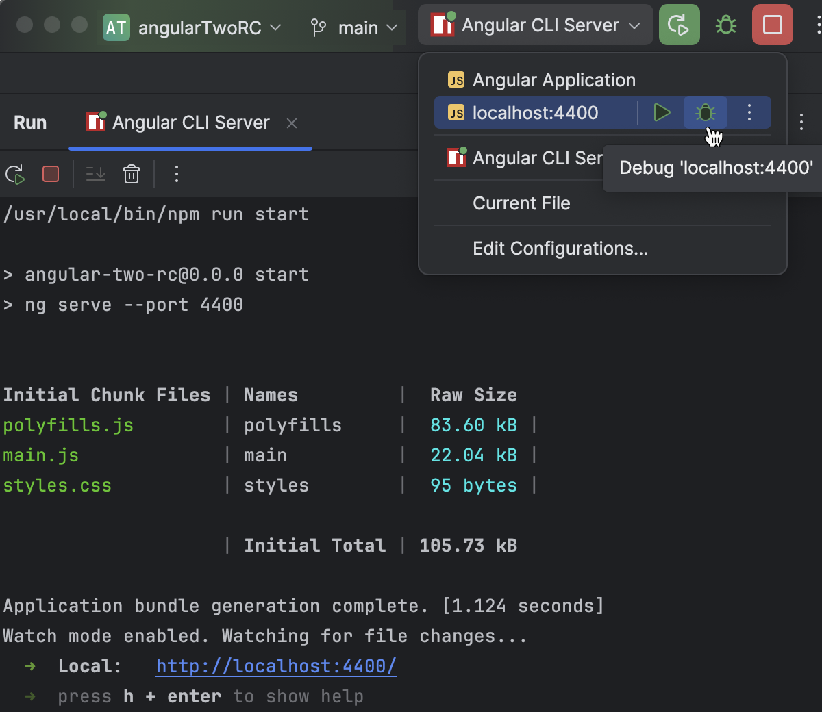Open the http://localhost:4400/ link
This screenshot has height=712, width=822.
click(276, 665)
